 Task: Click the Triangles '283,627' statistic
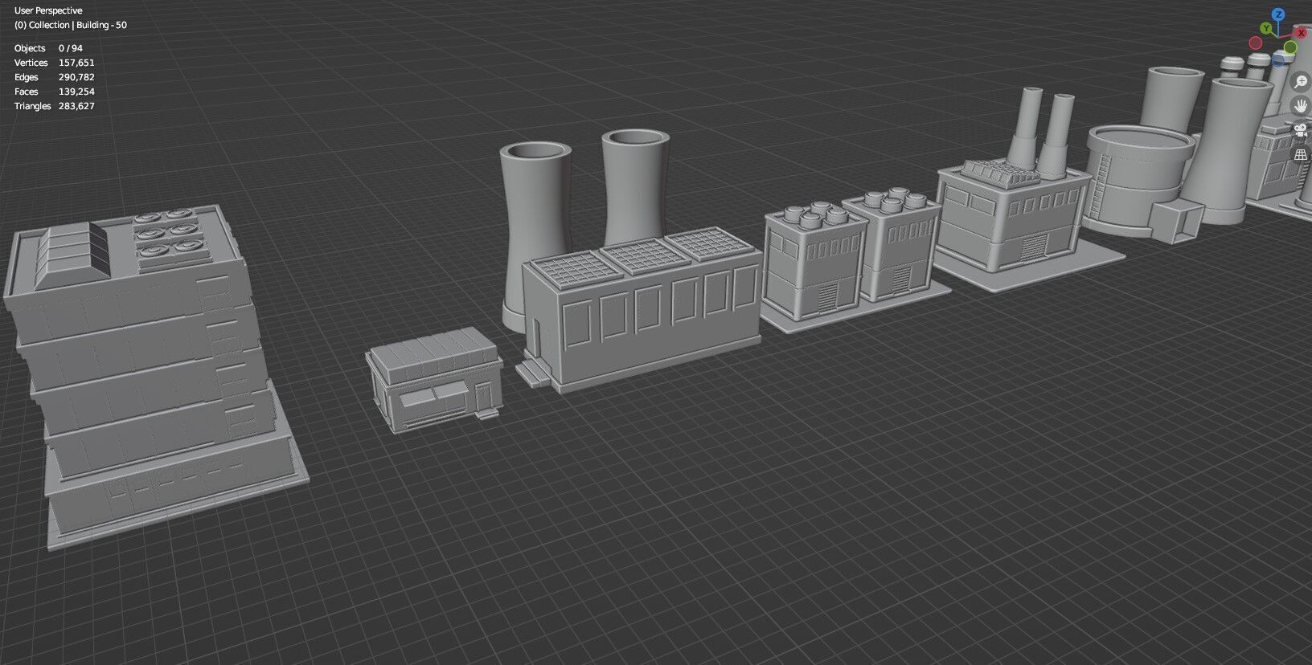pos(76,106)
